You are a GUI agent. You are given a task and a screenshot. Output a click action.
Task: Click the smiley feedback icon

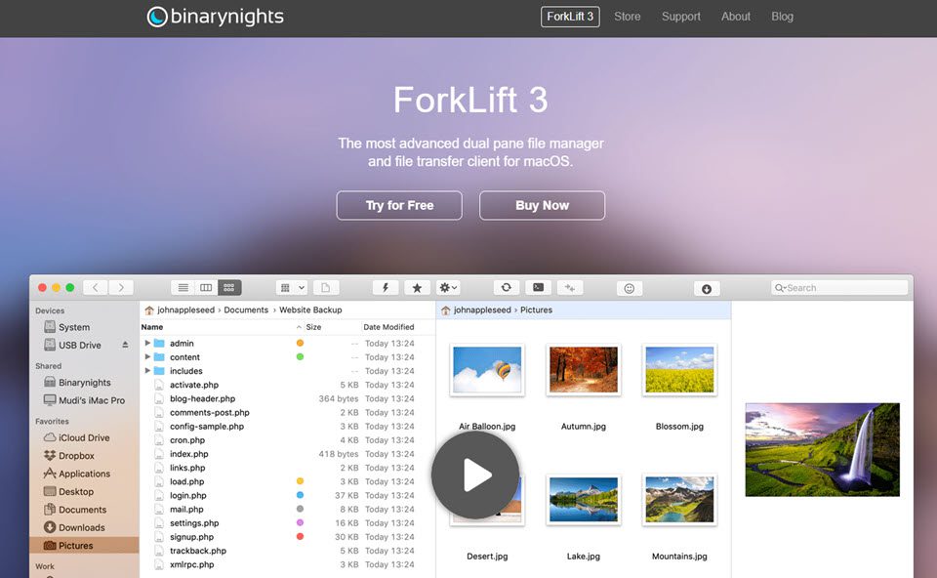pos(630,287)
